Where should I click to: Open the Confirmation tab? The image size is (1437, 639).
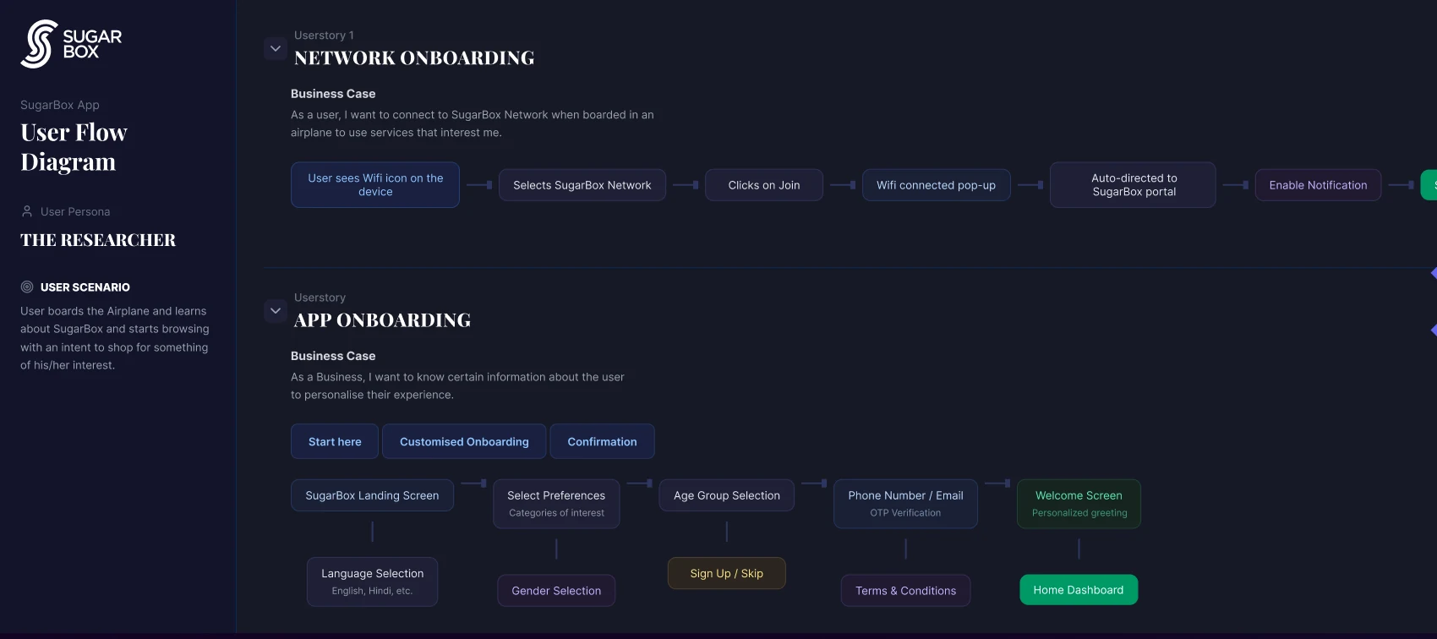(602, 441)
